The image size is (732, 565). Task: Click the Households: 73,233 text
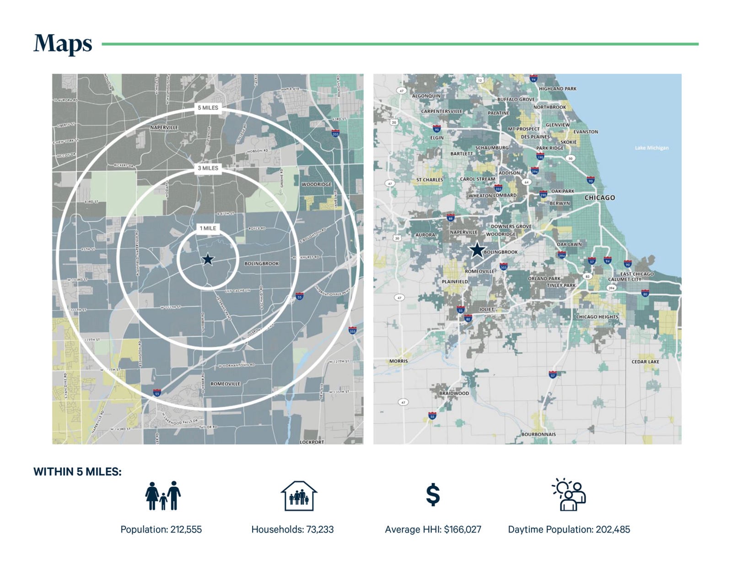tap(292, 529)
